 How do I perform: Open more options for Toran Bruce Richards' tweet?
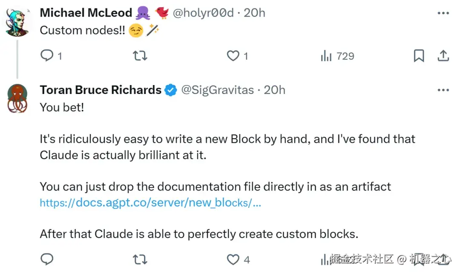point(443,90)
